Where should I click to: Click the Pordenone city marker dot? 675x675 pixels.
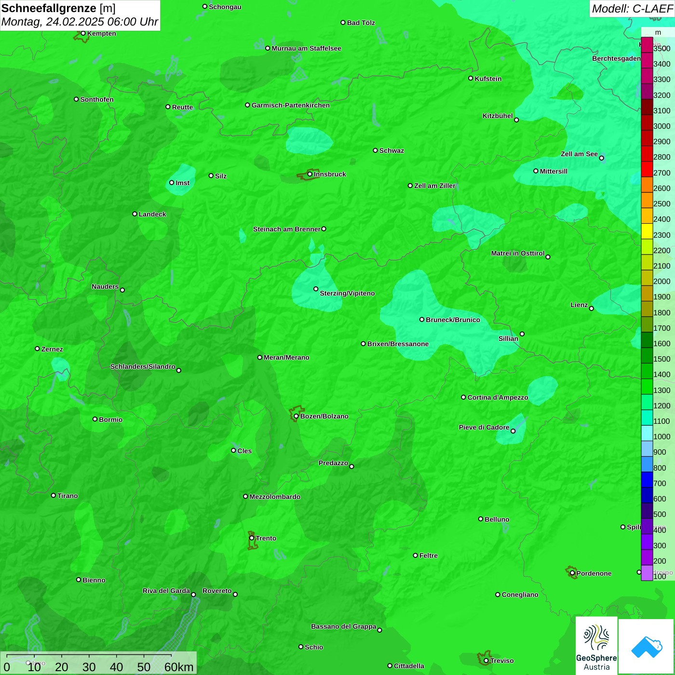tap(572, 573)
